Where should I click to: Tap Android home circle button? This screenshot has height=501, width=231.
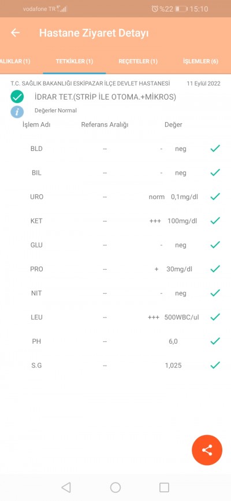tap(115, 487)
